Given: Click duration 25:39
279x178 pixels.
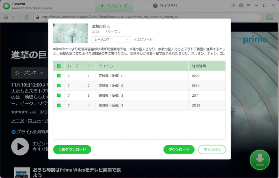Looking at the screenshot, I should pos(196,105).
